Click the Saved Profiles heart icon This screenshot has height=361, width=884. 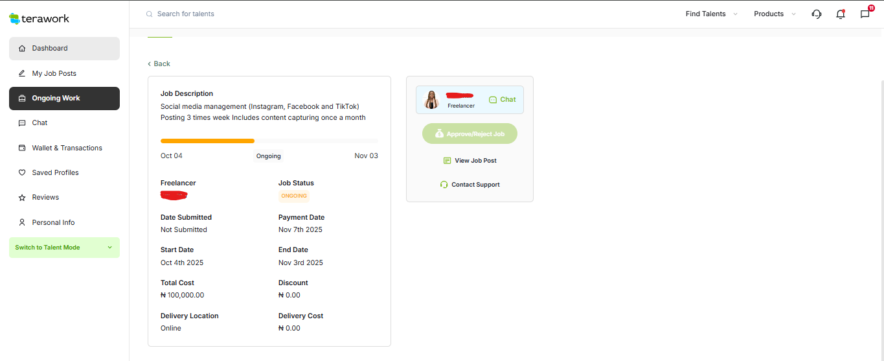[x=22, y=173]
